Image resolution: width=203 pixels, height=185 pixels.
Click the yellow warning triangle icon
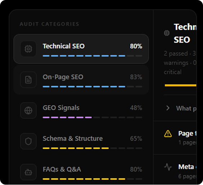pyautogui.click(x=168, y=134)
